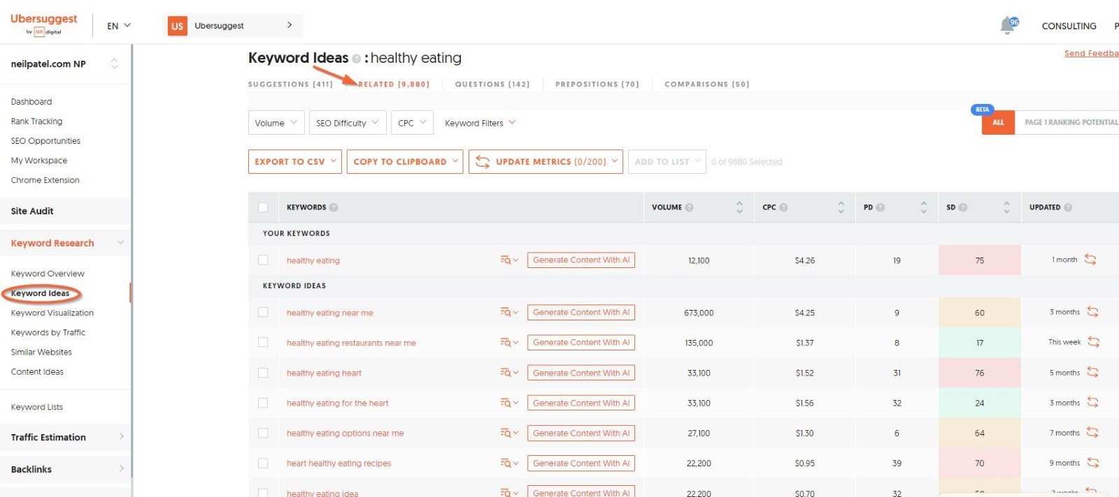Image resolution: width=1119 pixels, height=497 pixels.
Task: Tick checkbox for heart healthy eating recipes
Action: 263,463
